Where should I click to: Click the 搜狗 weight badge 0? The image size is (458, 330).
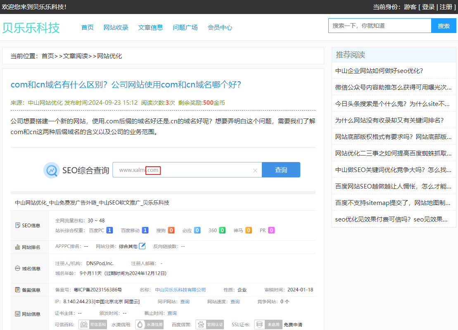171,230
